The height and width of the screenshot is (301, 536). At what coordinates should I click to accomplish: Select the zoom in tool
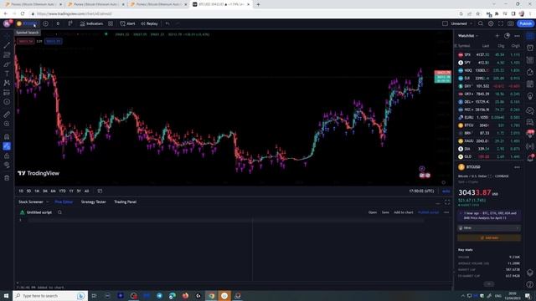pos(7,124)
